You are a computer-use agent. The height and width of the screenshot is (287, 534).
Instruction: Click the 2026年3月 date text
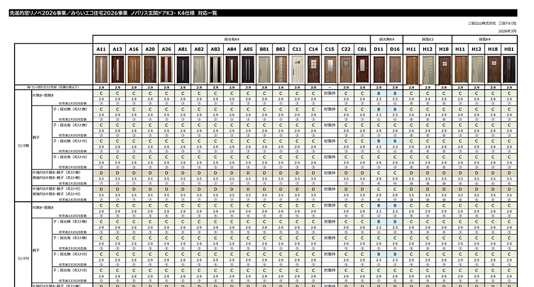(507, 31)
